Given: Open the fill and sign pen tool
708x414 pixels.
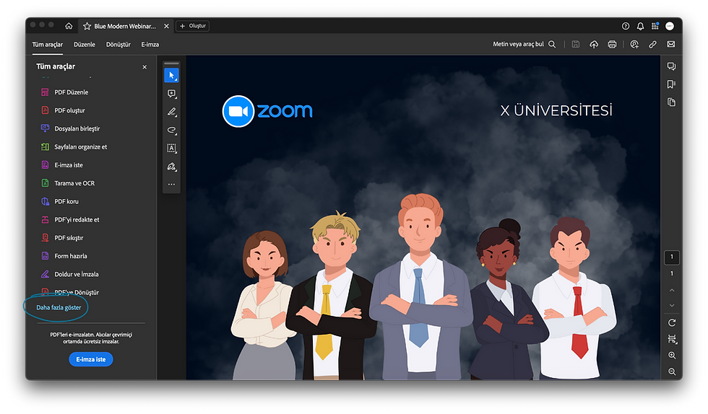Looking at the screenshot, I should click(x=172, y=167).
